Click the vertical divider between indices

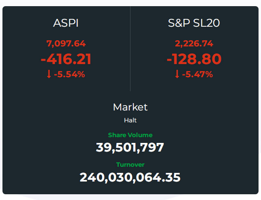pos(130,48)
